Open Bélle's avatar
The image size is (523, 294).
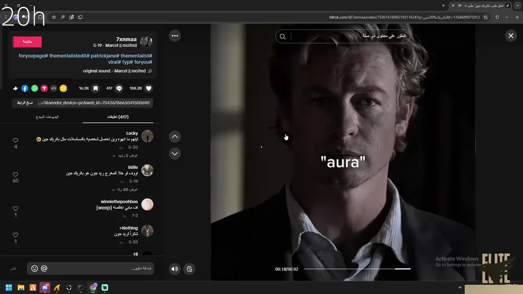(147, 170)
